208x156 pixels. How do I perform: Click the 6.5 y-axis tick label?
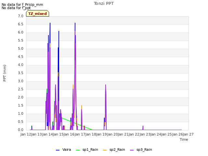(x=20, y=24)
